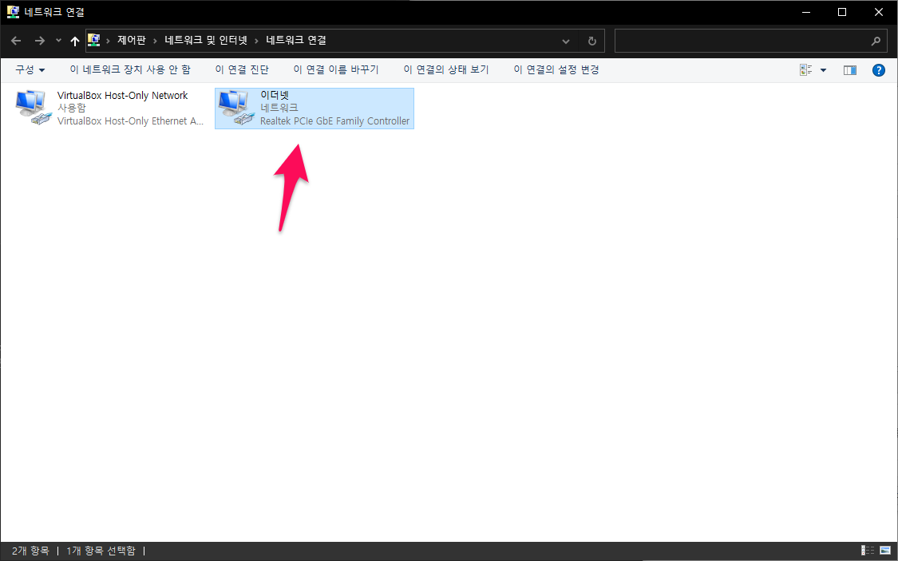Click Realtek PCIe GbE Family Controller text
Image resolution: width=898 pixels, height=561 pixels.
coord(335,120)
